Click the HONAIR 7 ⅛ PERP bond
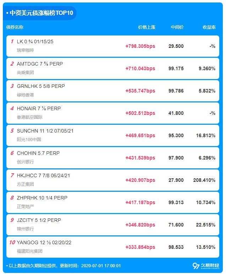The image size is (226, 274). click(x=39, y=109)
